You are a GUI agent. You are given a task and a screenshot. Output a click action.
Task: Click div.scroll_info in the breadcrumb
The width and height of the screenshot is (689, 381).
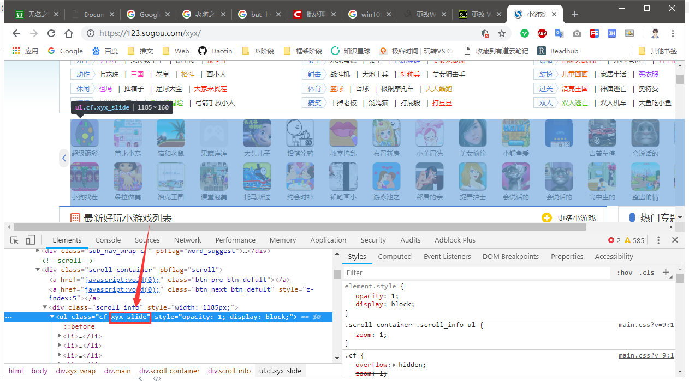click(229, 371)
